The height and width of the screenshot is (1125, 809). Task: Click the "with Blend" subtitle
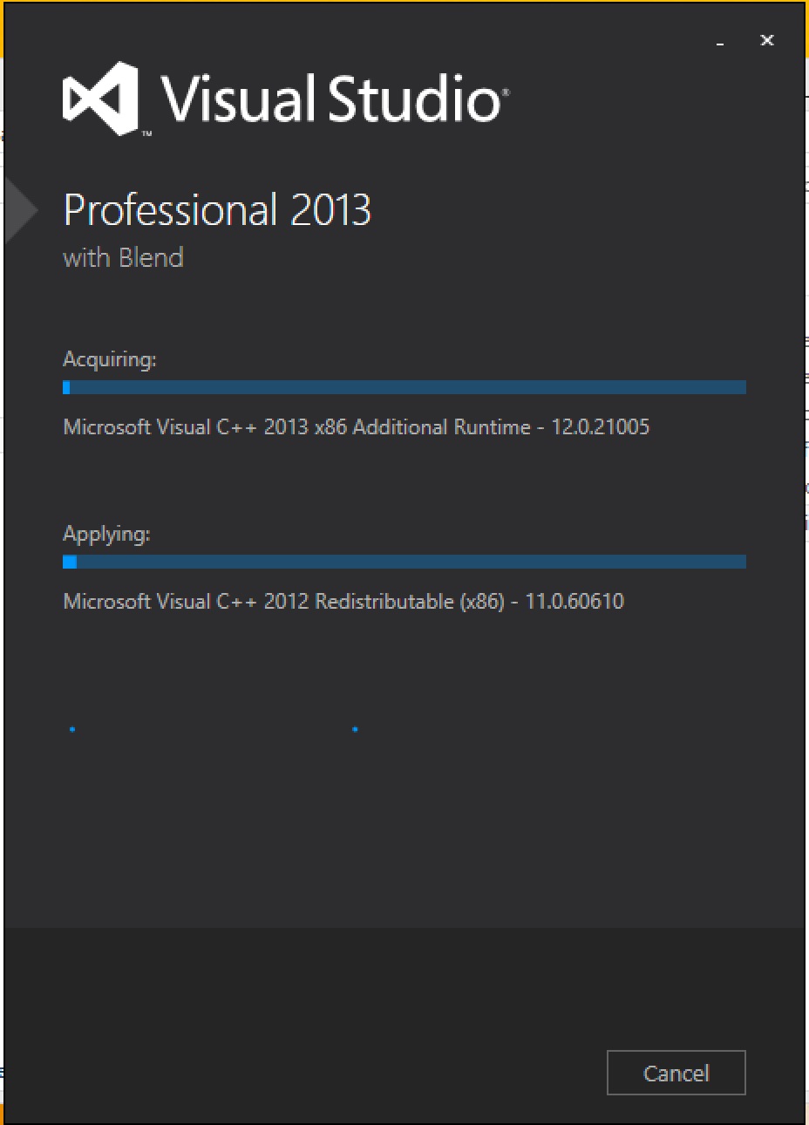[123, 258]
